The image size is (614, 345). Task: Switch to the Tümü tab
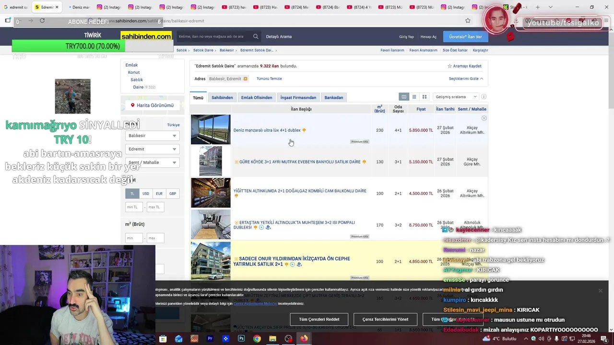coord(198,97)
